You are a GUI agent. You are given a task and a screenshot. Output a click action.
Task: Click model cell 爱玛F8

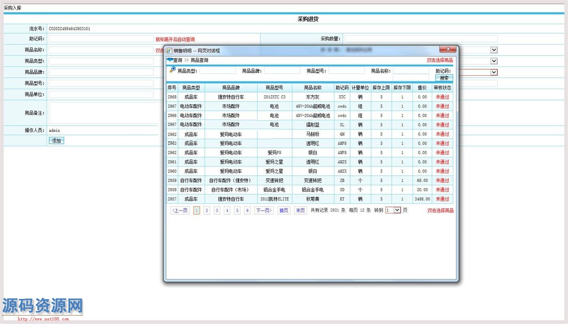(x=275, y=153)
